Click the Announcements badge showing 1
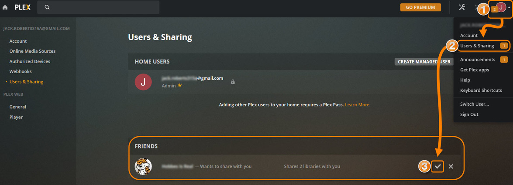513x185 pixels. [504, 59]
